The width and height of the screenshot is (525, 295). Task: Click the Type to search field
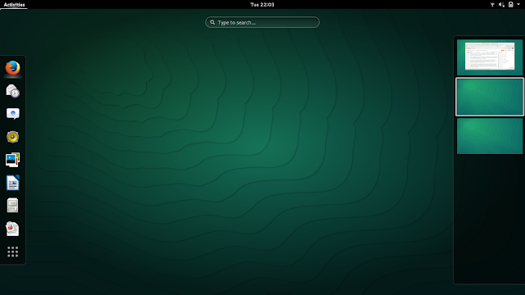coord(262,22)
